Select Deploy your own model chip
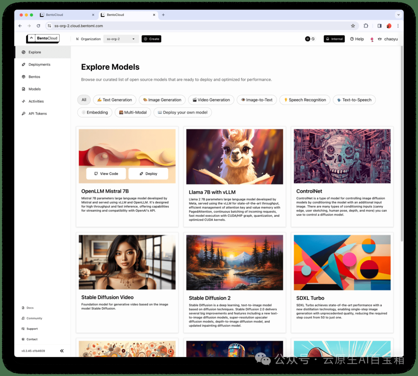The image size is (418, 376). [183, 112]
